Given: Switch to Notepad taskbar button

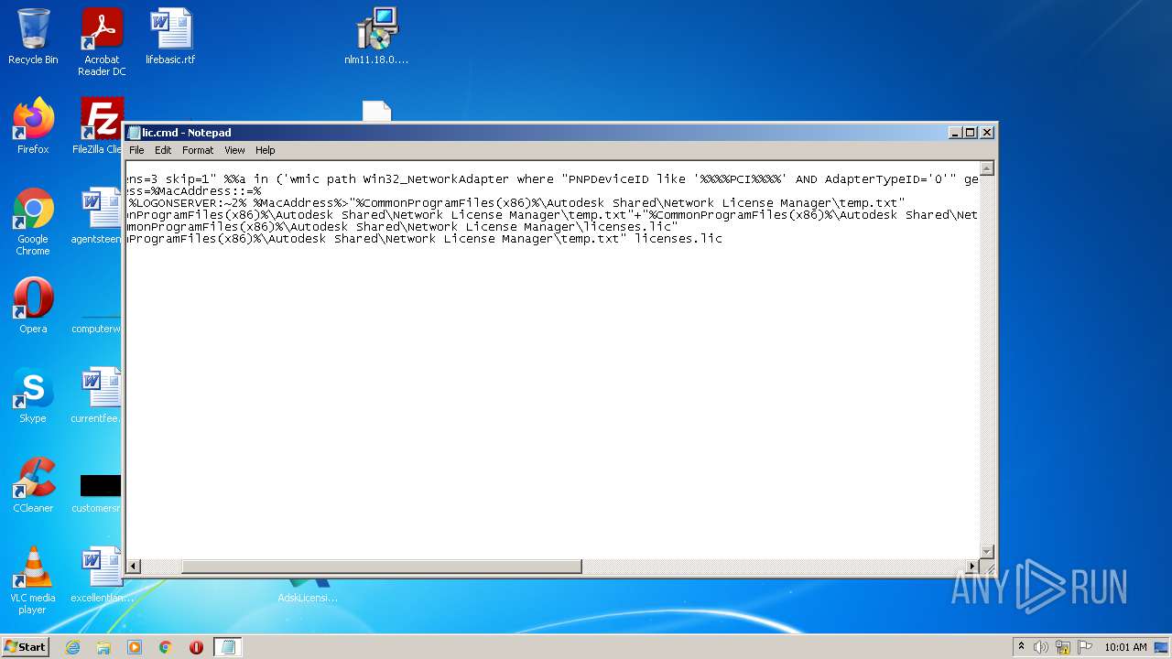Looking at the screenshot, I should click(228, 647).
